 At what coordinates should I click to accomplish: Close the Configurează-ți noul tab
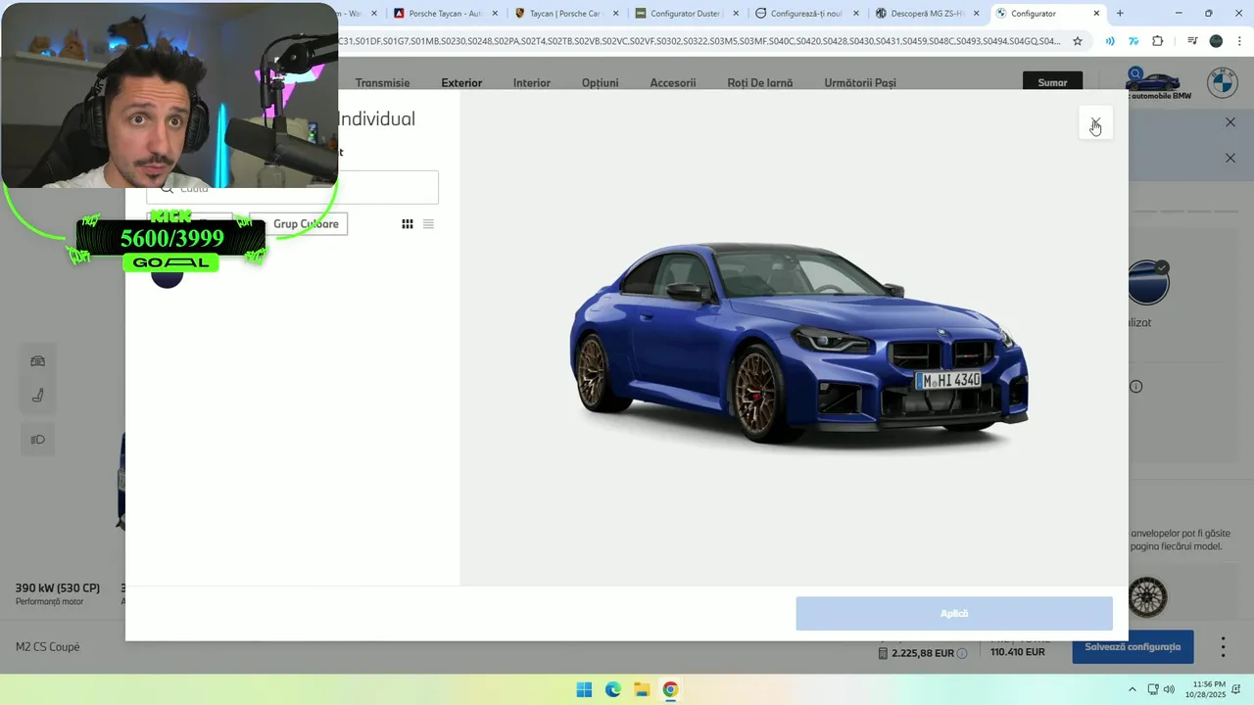856,14
